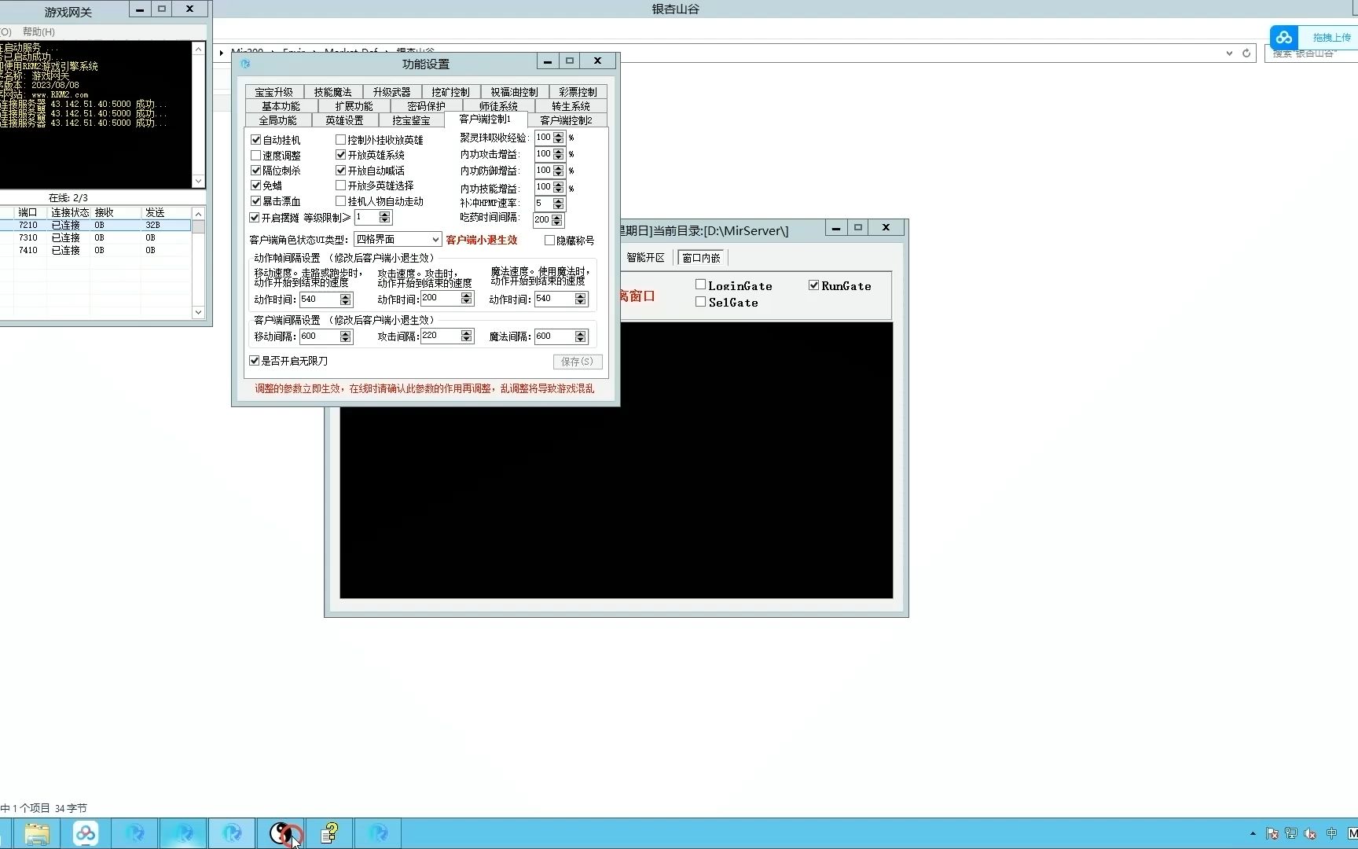Viewport: 1358px width, 849px height.
Task: Click the network icon in system tray
Action: click(1291, 833)
